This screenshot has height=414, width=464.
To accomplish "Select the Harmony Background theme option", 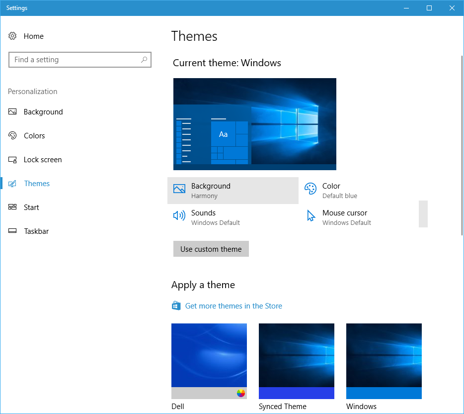I will tap(232, 191).
